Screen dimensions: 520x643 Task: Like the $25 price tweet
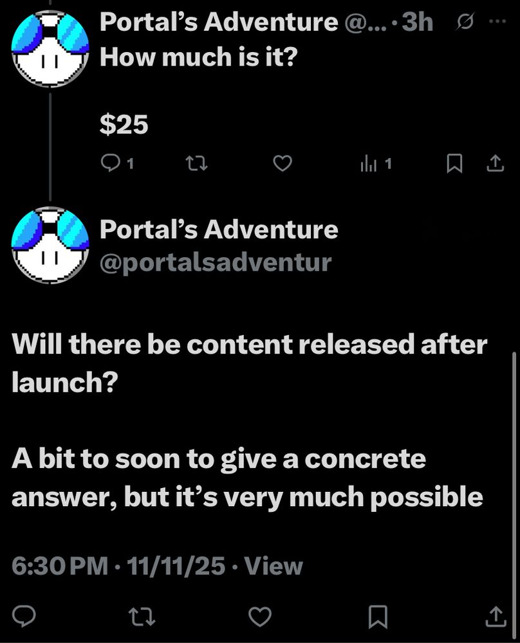[x=283, y=163]
